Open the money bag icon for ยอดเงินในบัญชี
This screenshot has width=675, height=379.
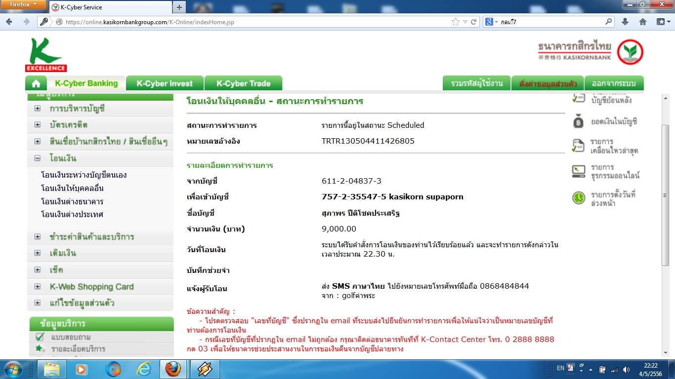(x=579, y=121)
